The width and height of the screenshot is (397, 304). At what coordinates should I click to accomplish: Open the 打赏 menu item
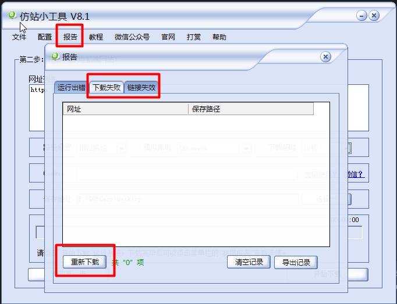pos(194,37)
